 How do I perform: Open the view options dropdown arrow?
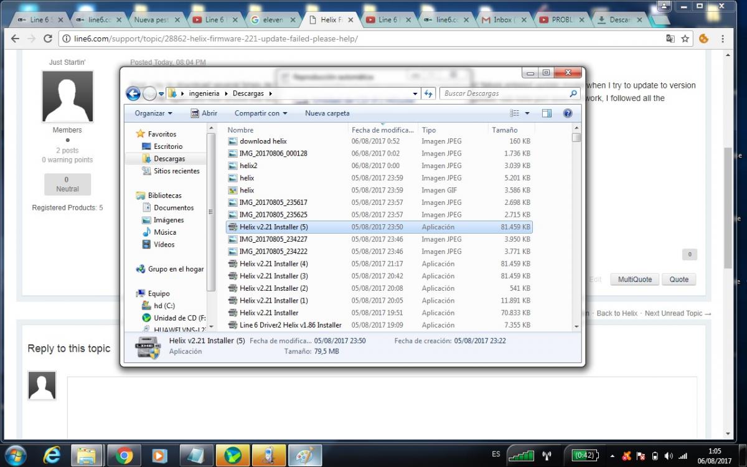point(527,113)
